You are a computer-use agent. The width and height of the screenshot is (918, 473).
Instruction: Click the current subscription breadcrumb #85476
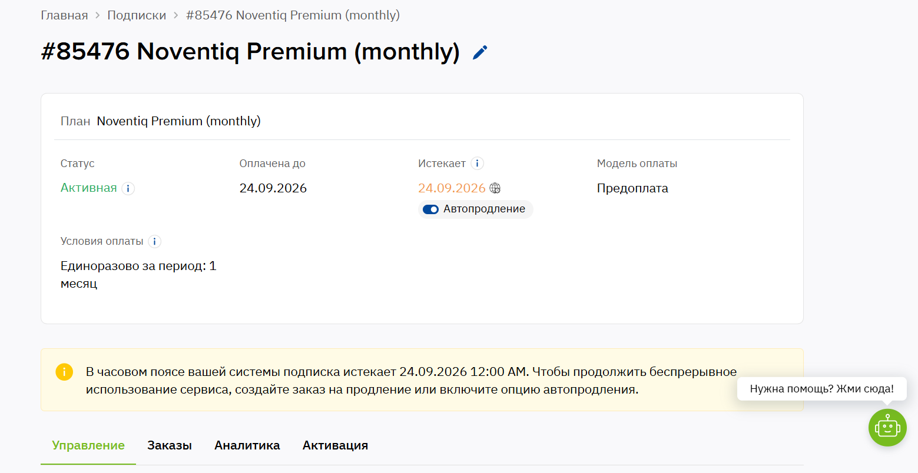(293, 15)
